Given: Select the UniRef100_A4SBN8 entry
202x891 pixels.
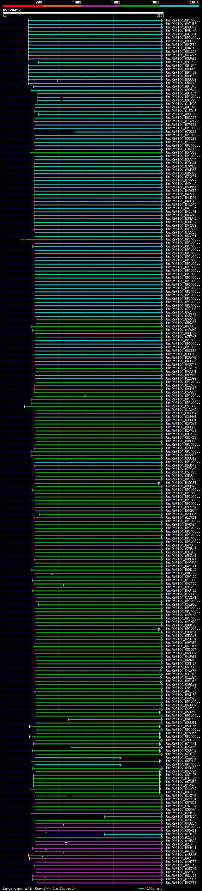Looking at the screenshot, I should point(181,855).
